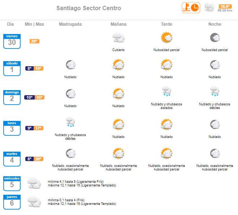Image resolution: width=238 pixels, height=215 pixels.
Task: Click viernes Tarde sun partial cloud icon
Action: [166, 37]
